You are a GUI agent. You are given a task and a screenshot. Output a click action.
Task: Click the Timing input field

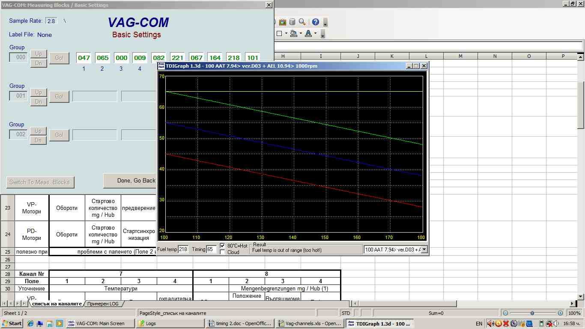(212, 249)
